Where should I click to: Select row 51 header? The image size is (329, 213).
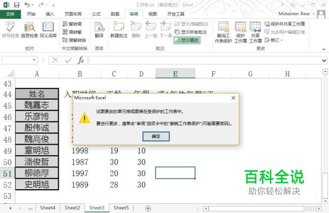[x=8, y=174]
